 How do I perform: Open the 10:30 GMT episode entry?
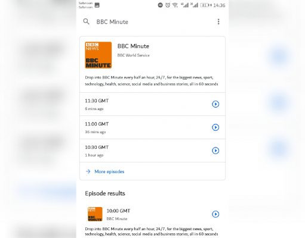coord(152,151)
